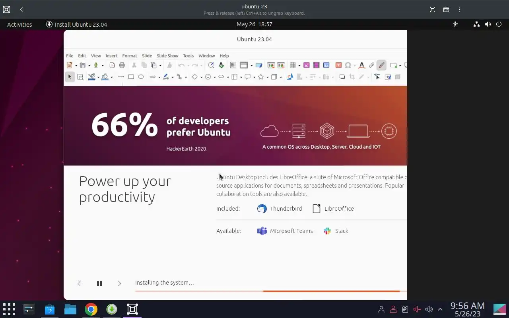Open Google Chrome from the taskbar
The image size is (509, 318).
pyautogui.click(x=91, y=309)
